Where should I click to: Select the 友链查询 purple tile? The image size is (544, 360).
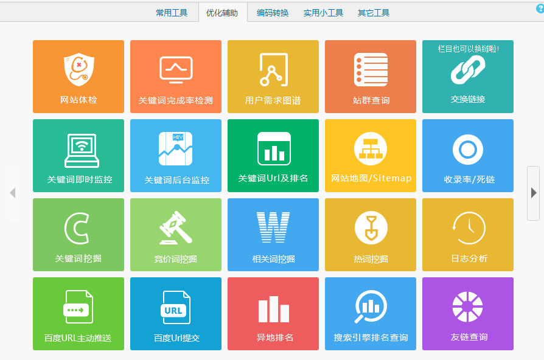(x=468, y=314)
